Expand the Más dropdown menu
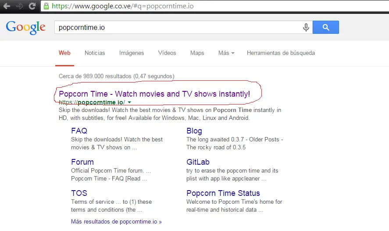Screen dimensions: 389x231 point(226,53)
